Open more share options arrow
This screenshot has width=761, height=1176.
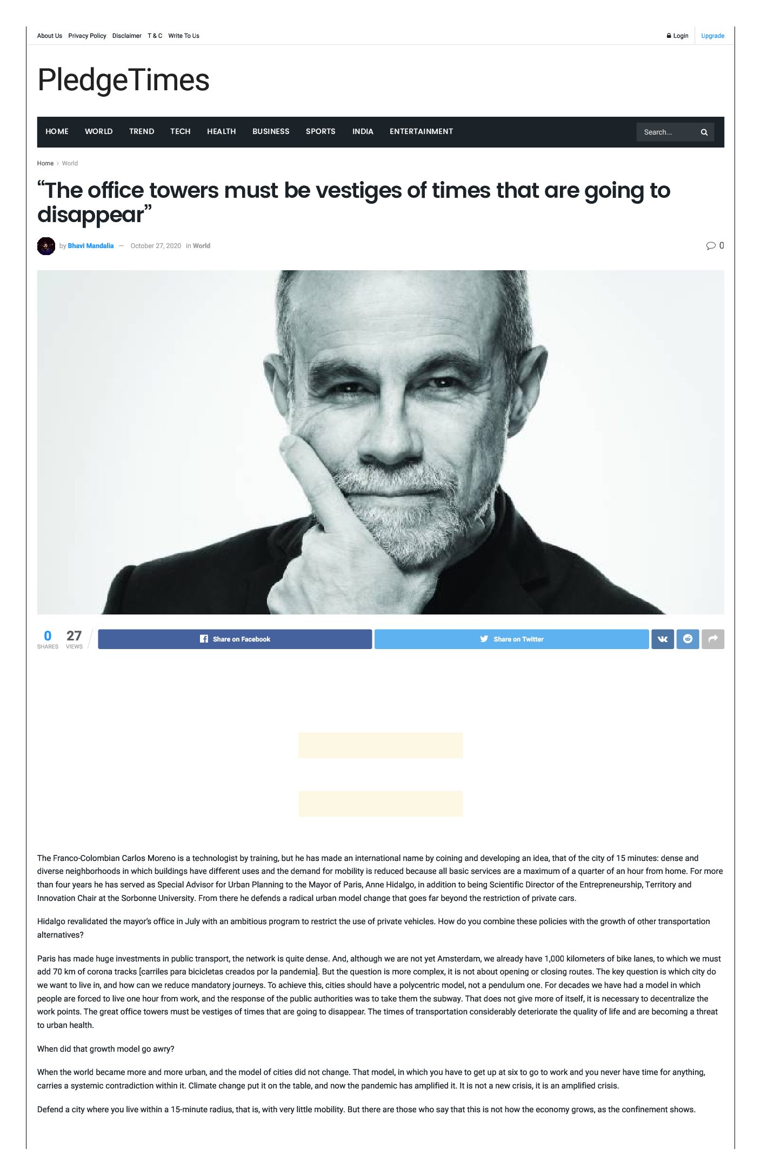(712, 639)
